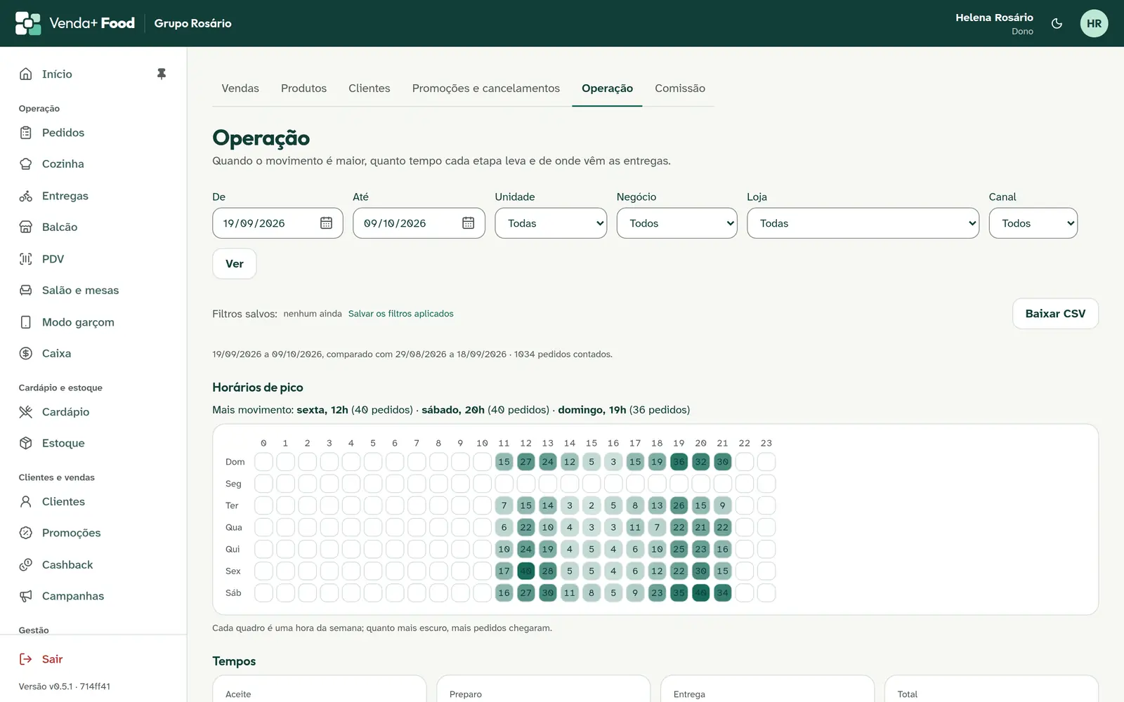Expand the Loja dropdown
This screenshot has width=1124, height=702.
click(863, 223)
